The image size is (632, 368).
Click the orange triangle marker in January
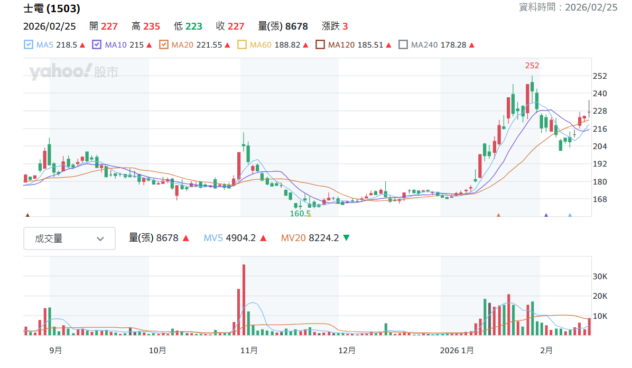[498, 215]
